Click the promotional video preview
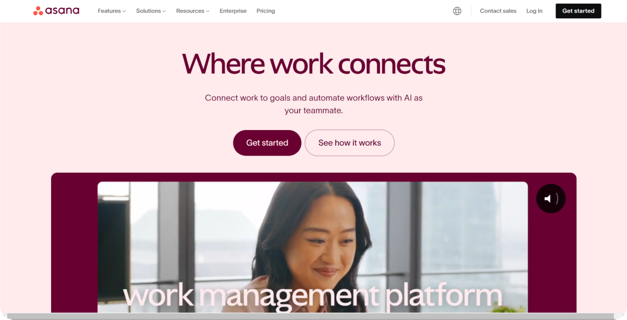The image size is (627, 320). coord(313,247)
